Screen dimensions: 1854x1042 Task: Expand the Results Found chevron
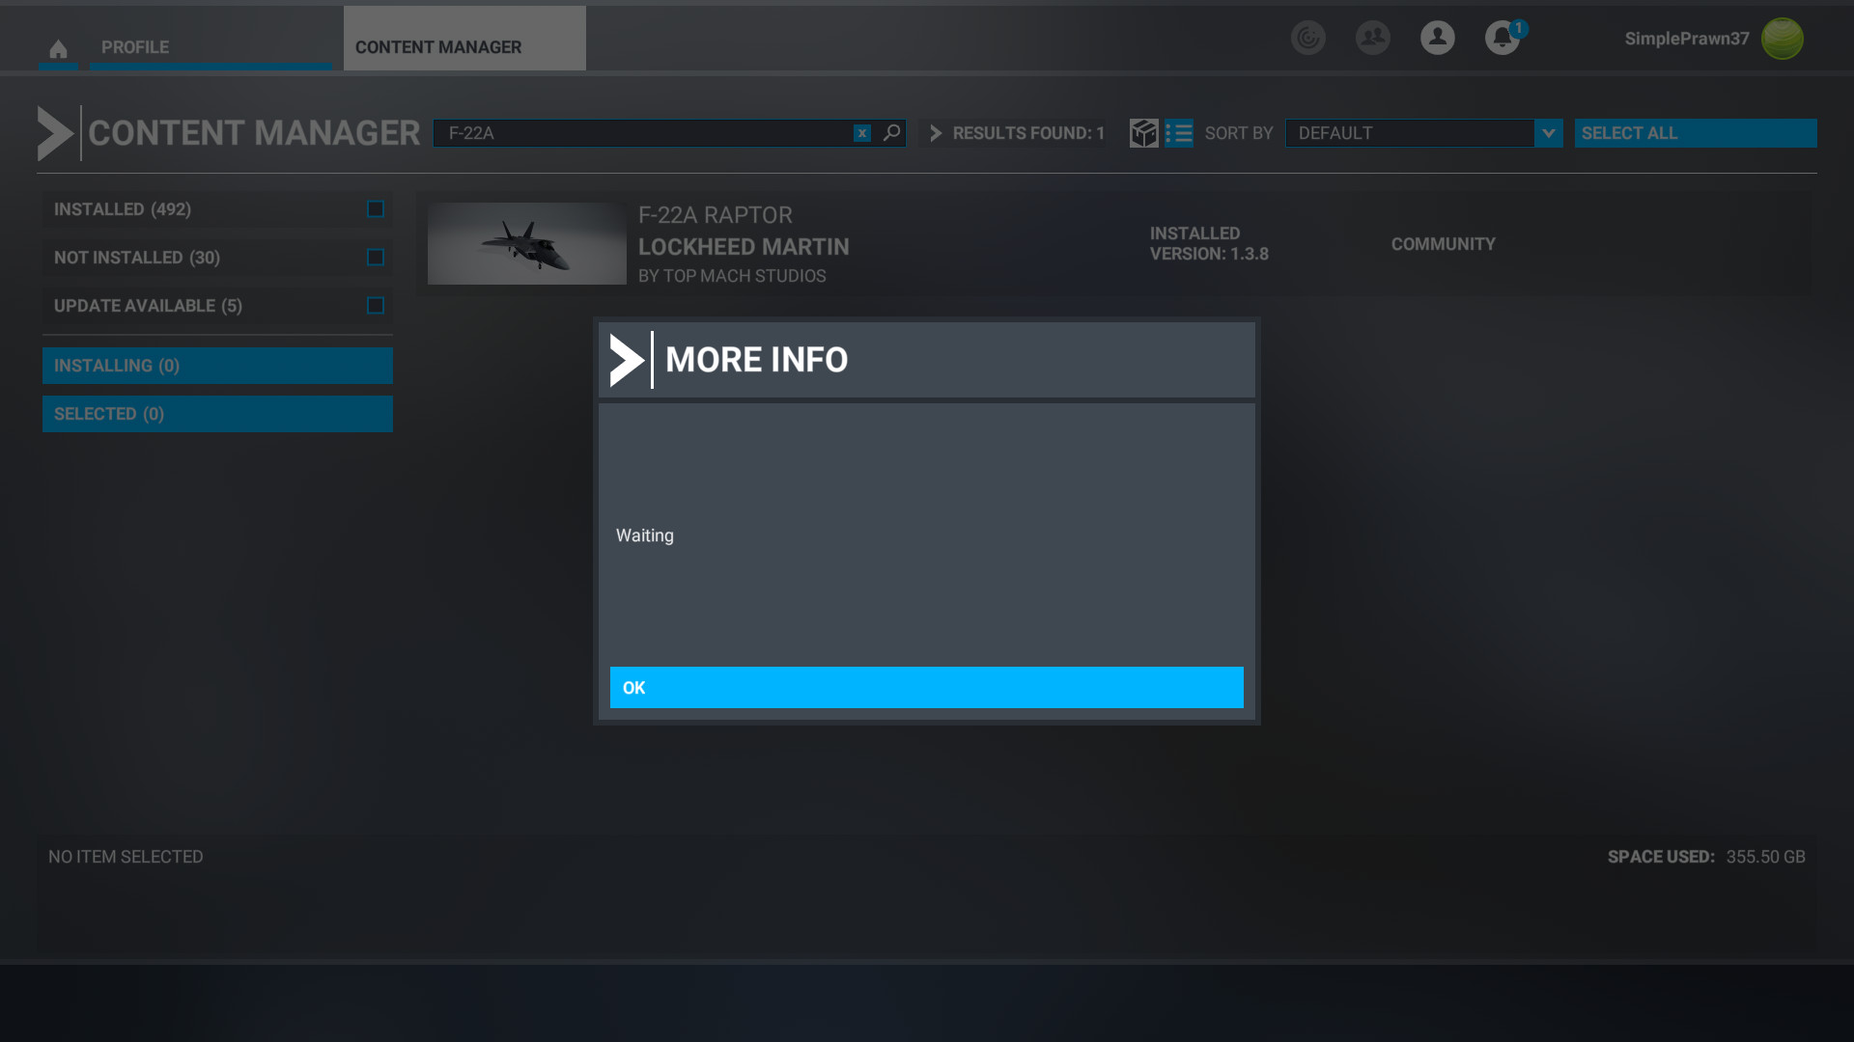pos(935,133)
